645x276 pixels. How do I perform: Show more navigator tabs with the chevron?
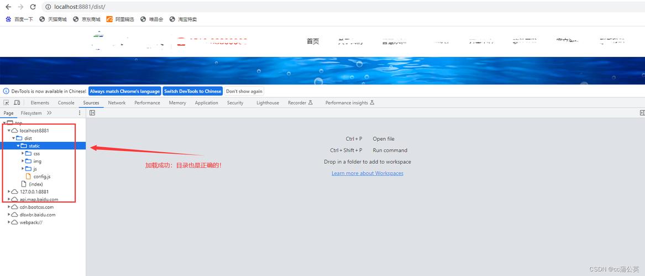(x=49, y=113)
